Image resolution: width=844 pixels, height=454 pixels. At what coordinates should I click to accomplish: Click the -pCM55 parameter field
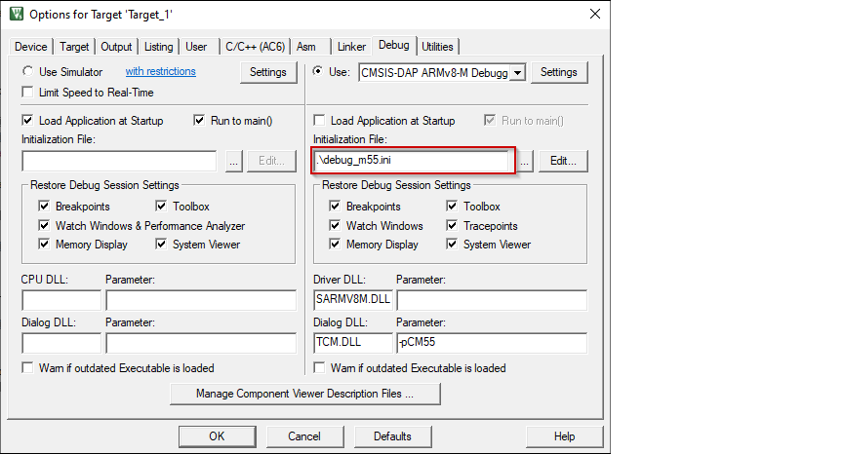491,343
